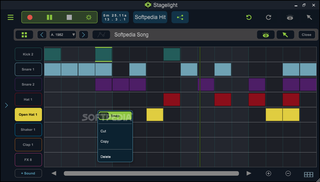Image resolution: width=320 pixels, height=182 pixels.
Task: Open the A. 1982 pattern dropdown
Action: [63, 35]
